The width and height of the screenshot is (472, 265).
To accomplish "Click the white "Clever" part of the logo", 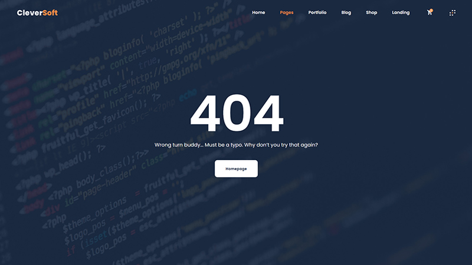I will (28, 12).
